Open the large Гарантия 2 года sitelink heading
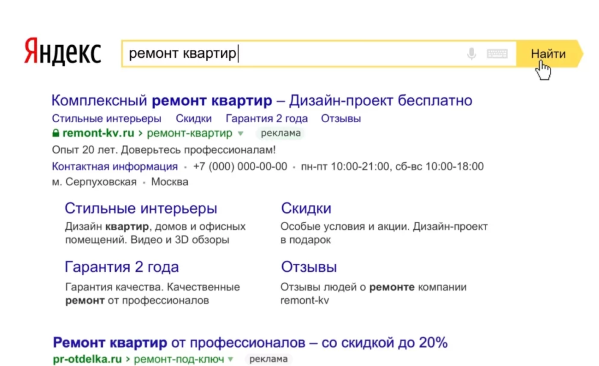Screen dimensions: 599x366 (121, 267)
